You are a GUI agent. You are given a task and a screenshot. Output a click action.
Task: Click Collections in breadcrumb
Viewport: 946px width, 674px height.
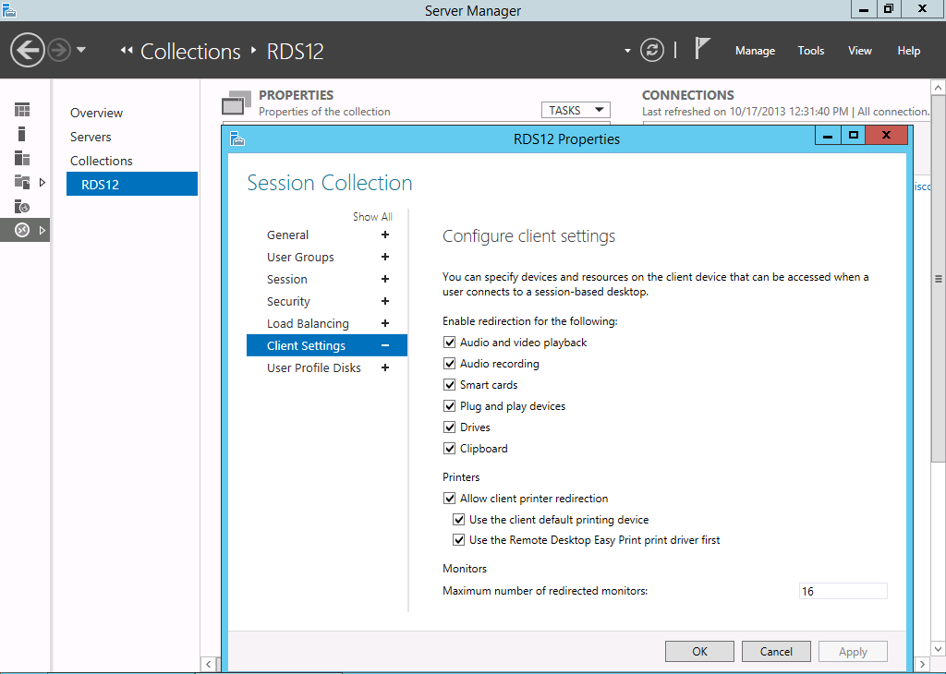190,52
